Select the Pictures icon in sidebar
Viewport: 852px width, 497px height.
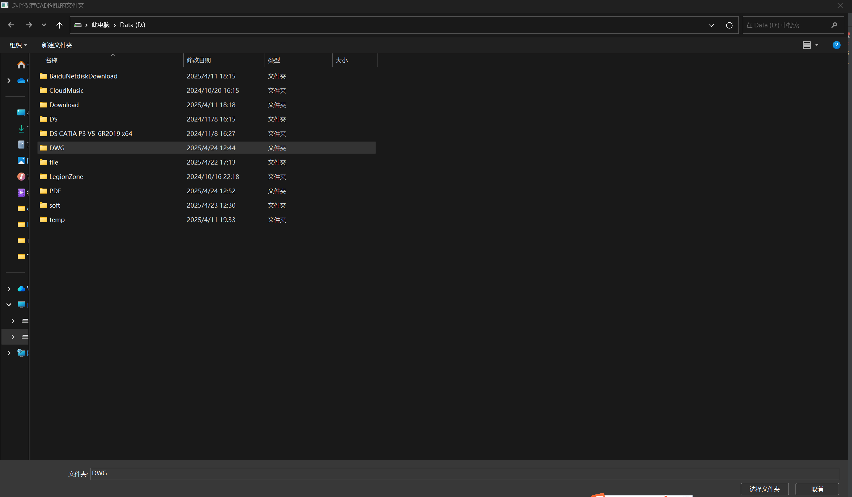click(x=21, y=161)
